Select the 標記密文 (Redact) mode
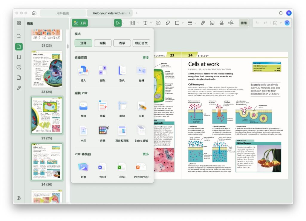 tap(141, 43)
